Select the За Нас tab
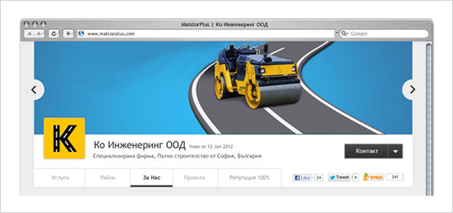The image size is (453, 213). (151, 177)
